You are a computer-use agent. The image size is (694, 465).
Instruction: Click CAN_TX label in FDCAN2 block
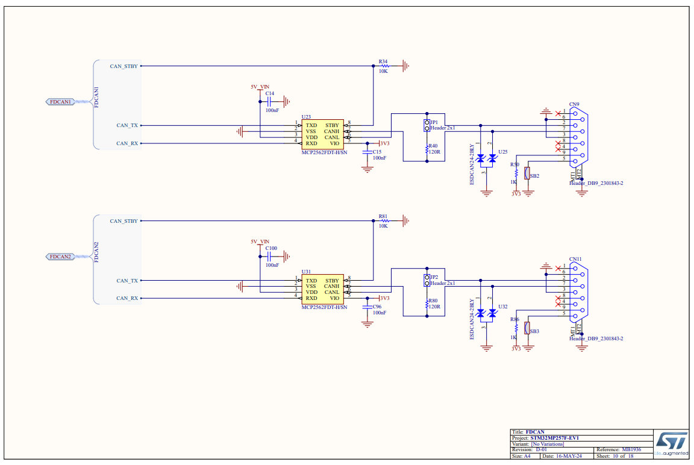tap(127, 281)
